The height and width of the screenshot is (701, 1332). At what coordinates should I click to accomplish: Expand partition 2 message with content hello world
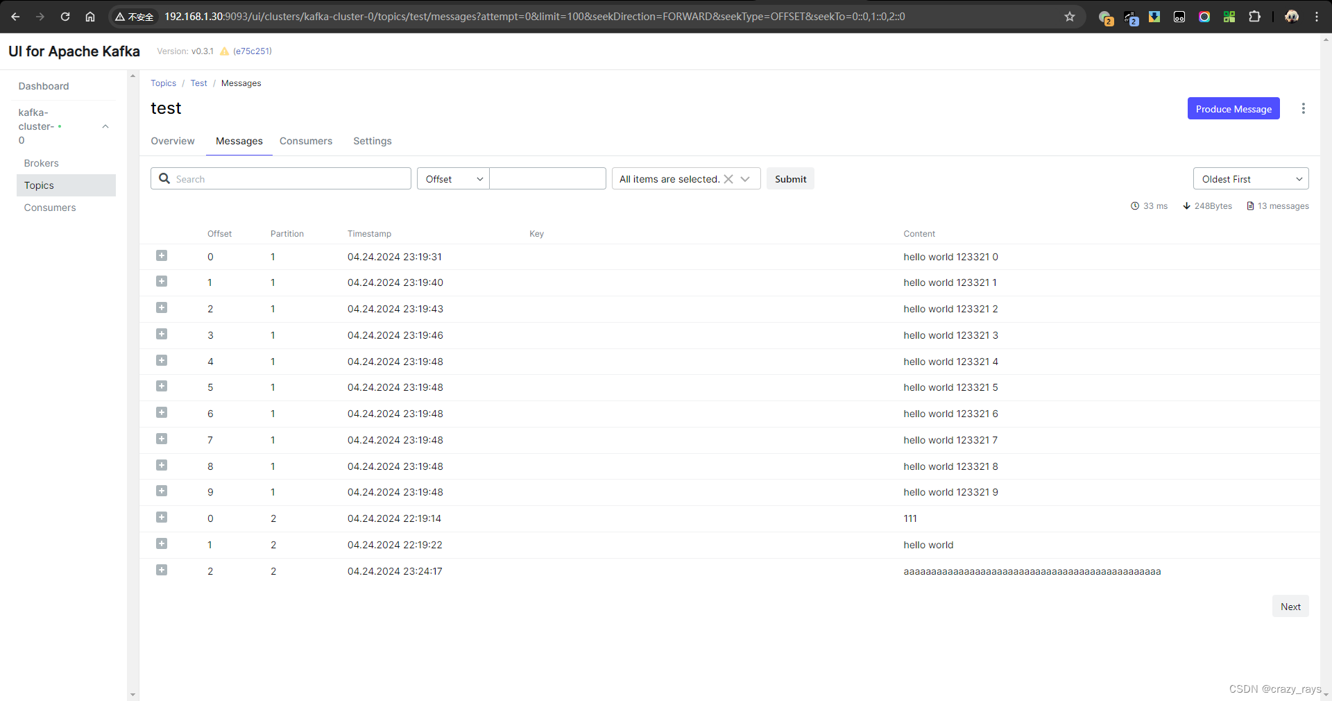[x=162, y=544]
